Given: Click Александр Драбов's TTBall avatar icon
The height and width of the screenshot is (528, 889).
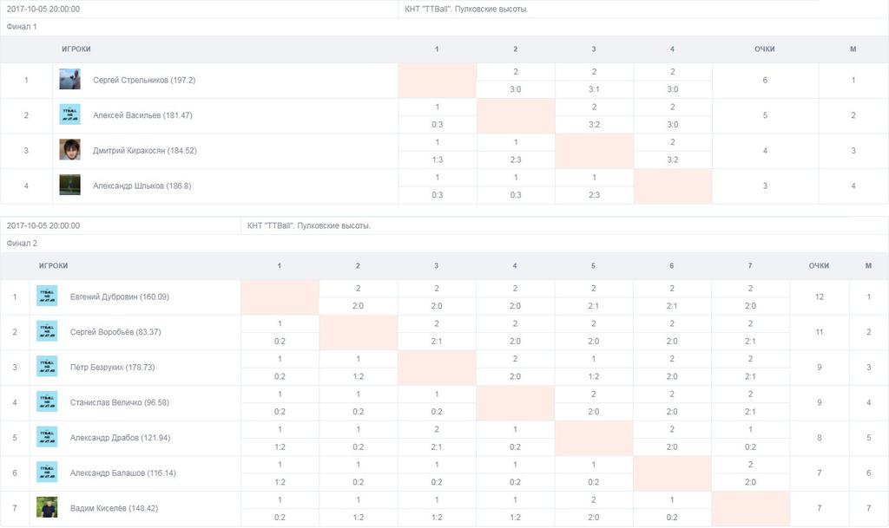Looking at the screenshot, I should click(47, 437).
